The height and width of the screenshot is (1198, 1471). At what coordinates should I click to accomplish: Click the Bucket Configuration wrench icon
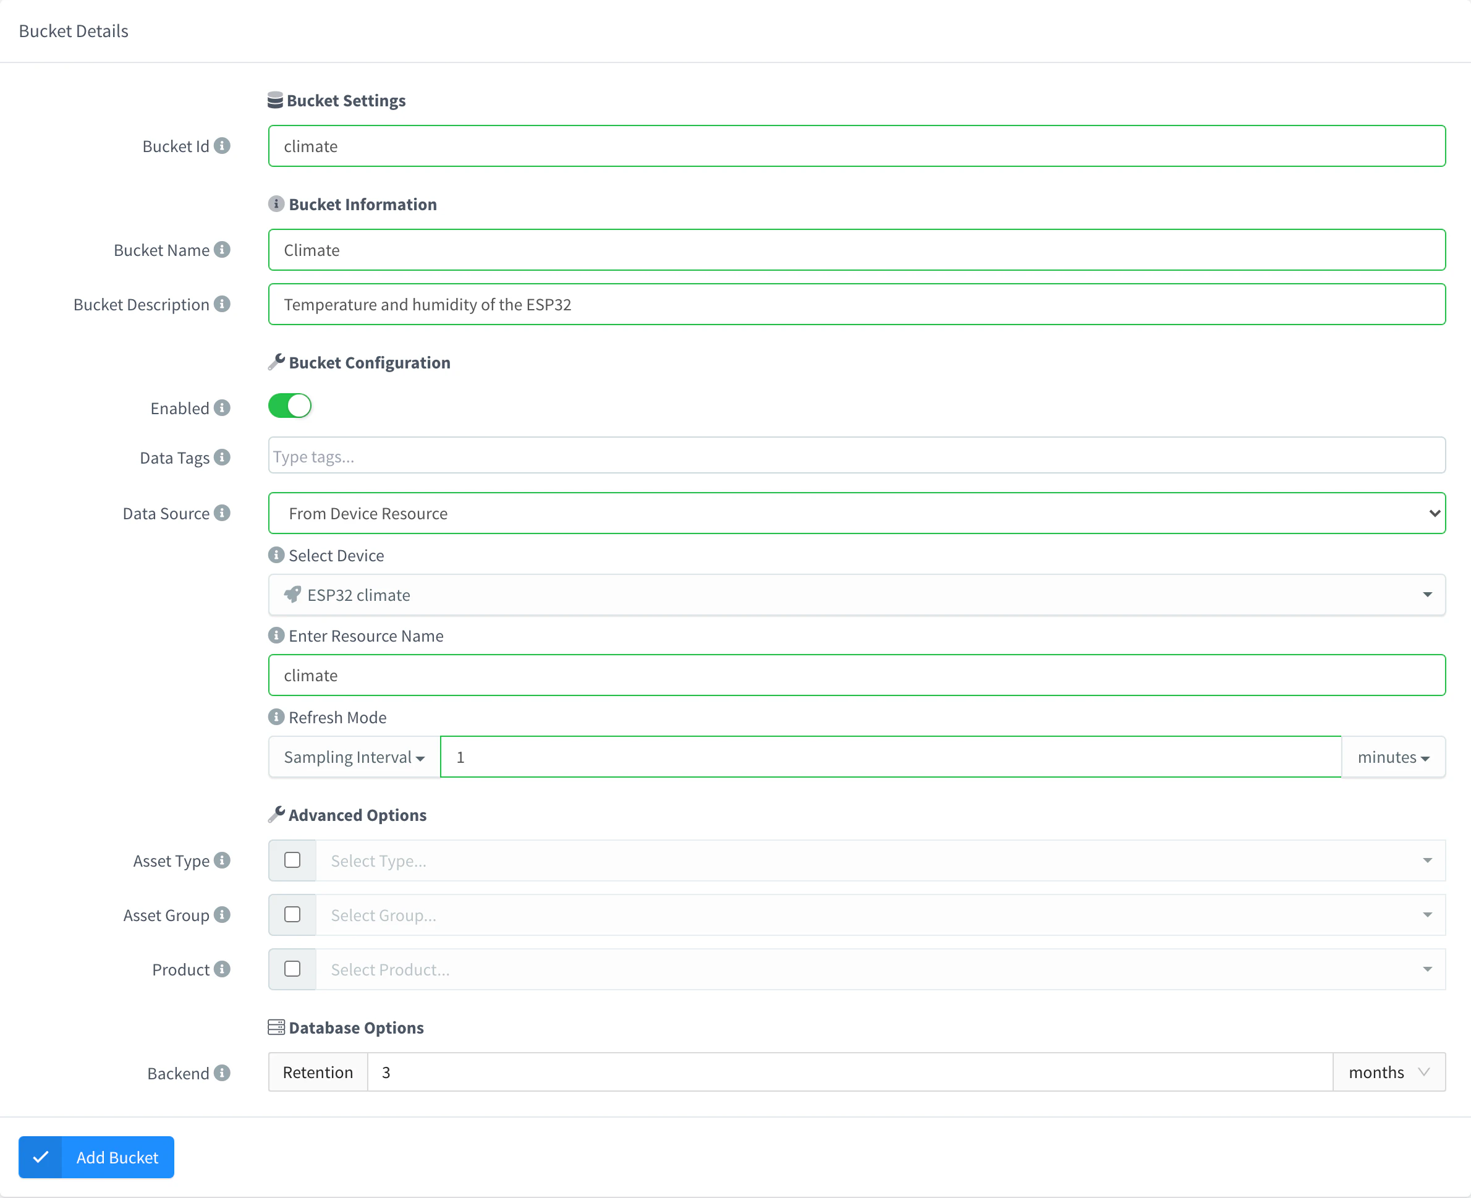[x=277, y=362]
